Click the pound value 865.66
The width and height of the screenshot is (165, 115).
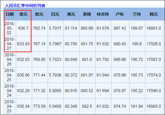(x=87, y=28)
